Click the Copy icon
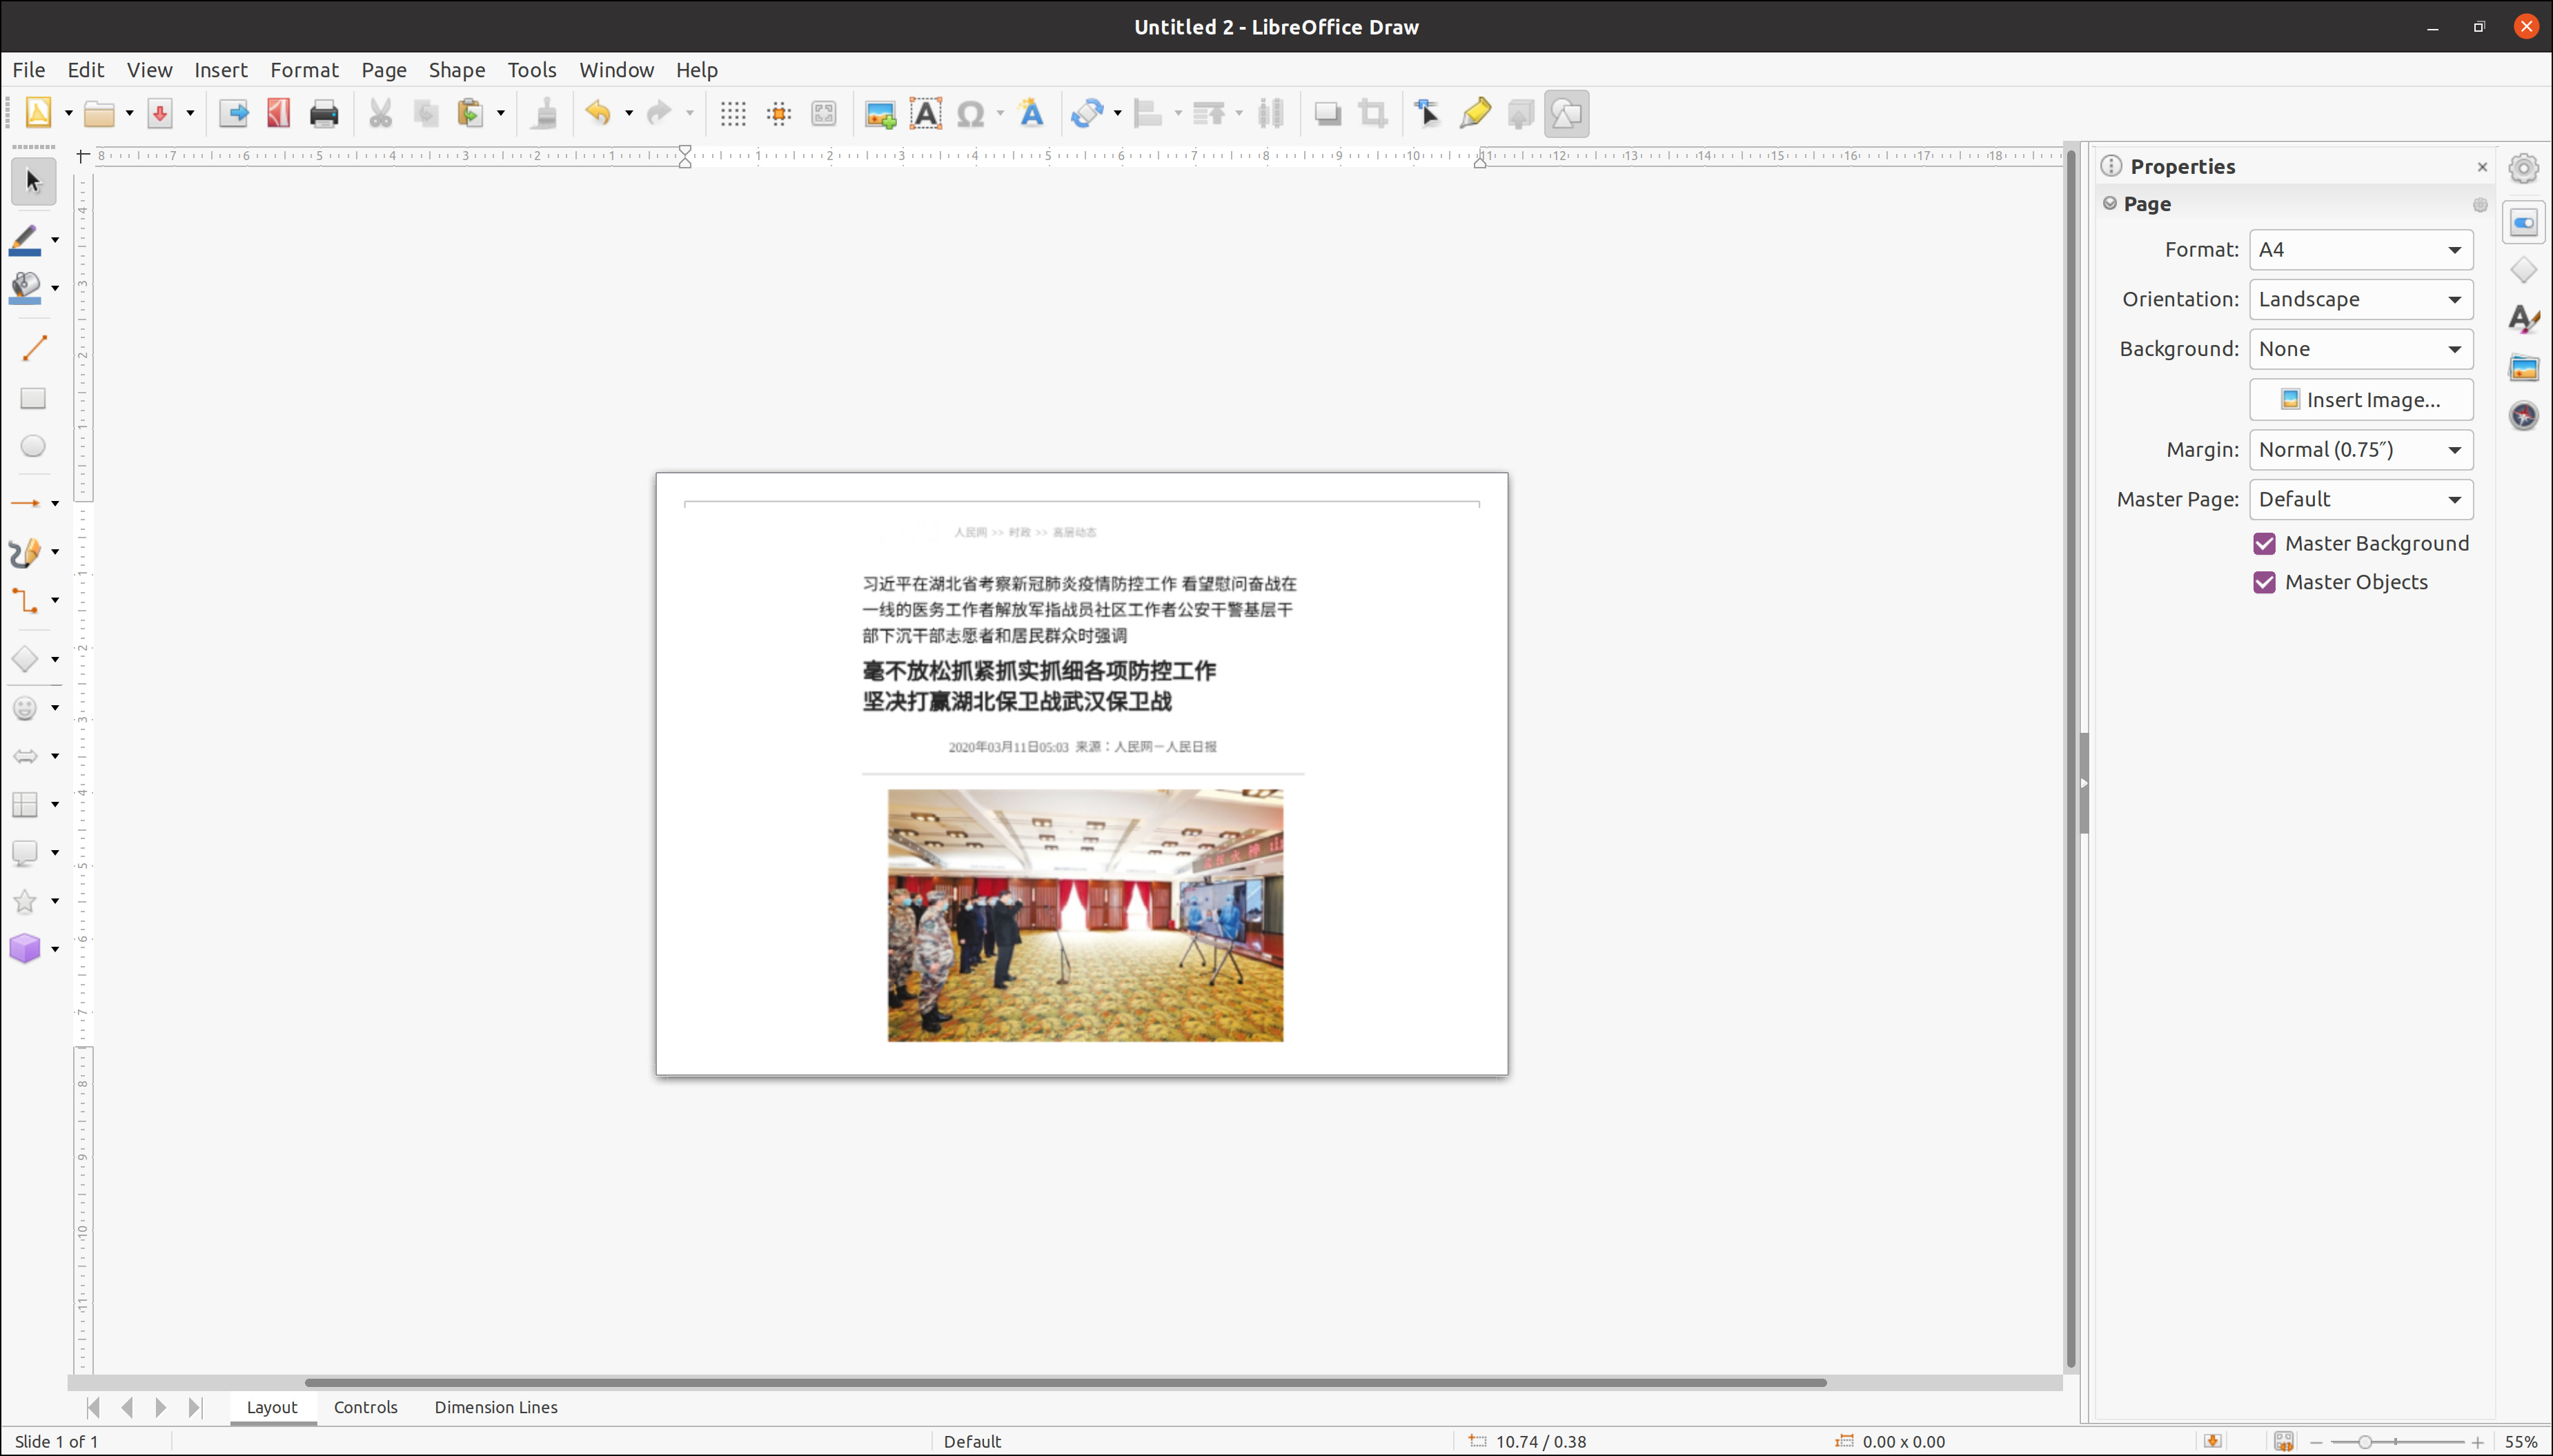 [x=426, y=113]
